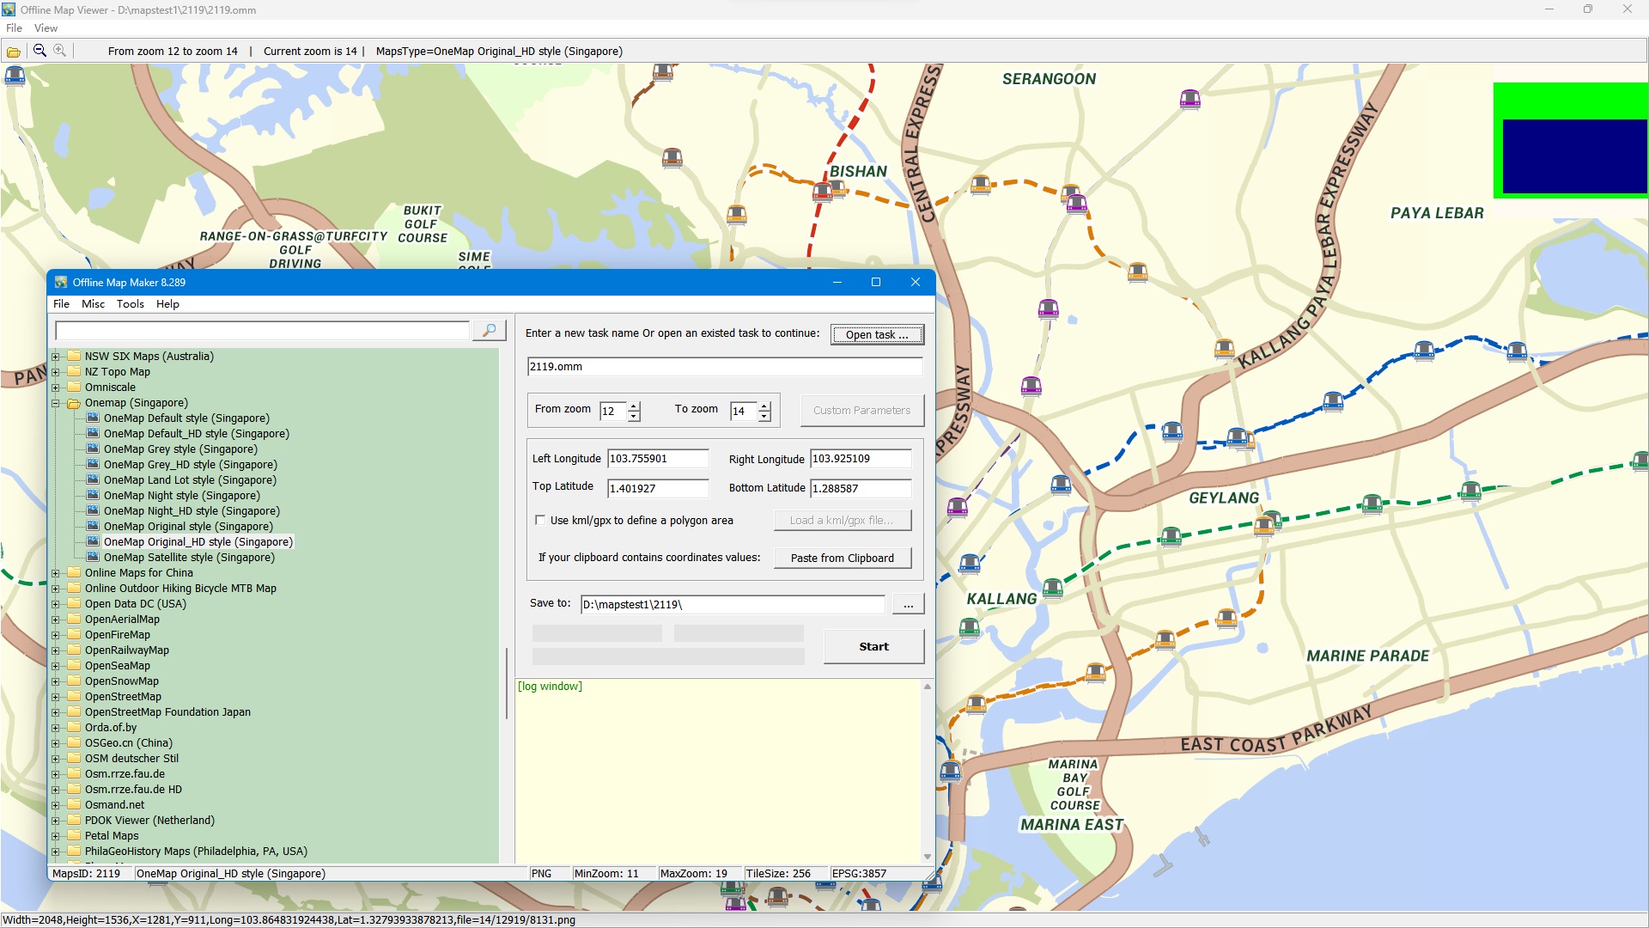Click the blue train station icon near Marina Bay
Image resolution: width=1649 pixels, height=928 pixels.
tap(950, 771)
